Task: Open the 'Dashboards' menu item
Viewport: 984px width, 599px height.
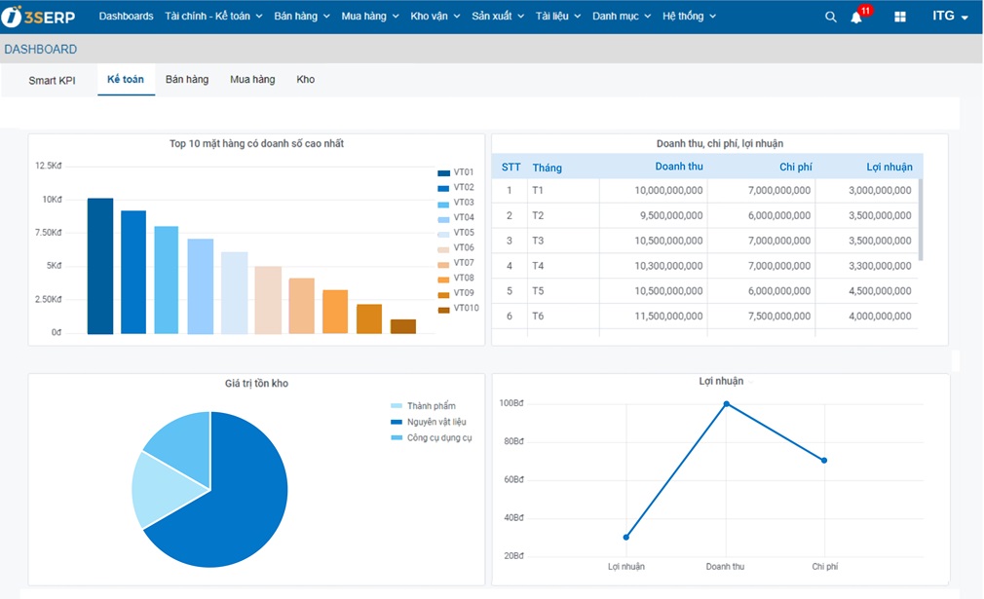Action: [126, 17]
